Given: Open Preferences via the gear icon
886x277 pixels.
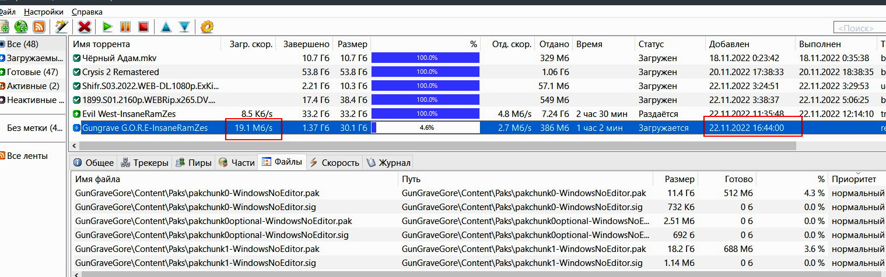Looking at the screenshot, I should click(206, 26).
